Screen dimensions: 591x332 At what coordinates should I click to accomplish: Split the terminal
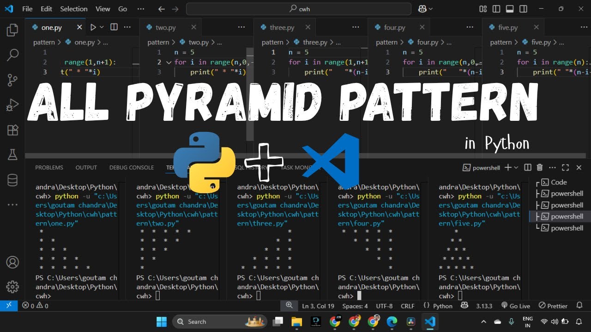(x=528, y=167)
